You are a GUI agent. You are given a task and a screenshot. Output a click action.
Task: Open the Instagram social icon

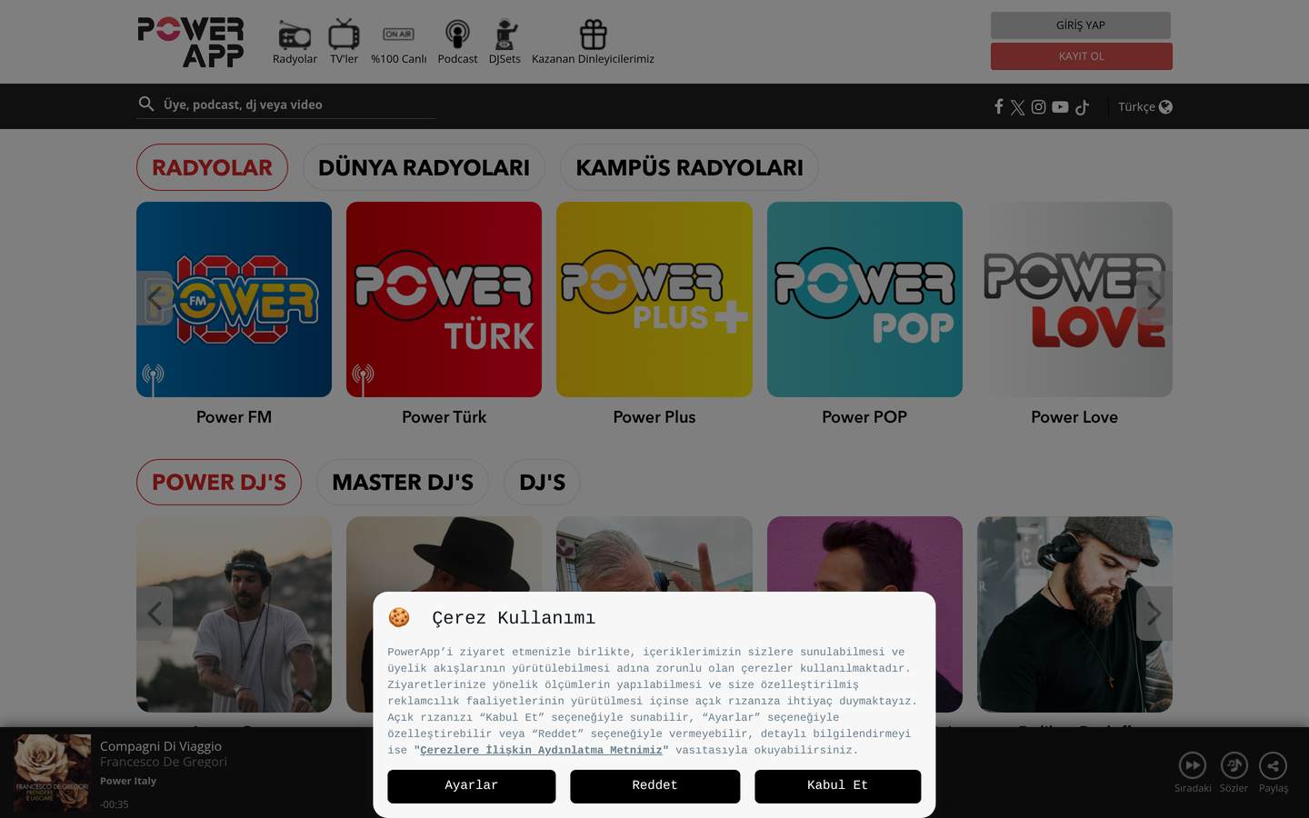pos(1038,107)
